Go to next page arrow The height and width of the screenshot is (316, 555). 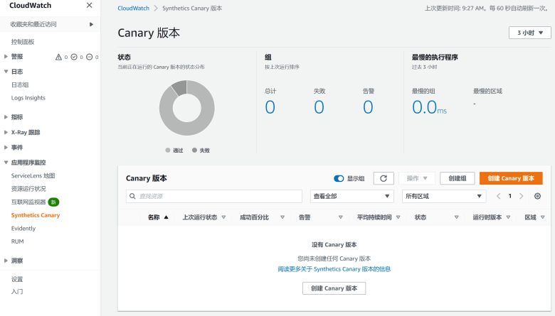click(522, 196)
